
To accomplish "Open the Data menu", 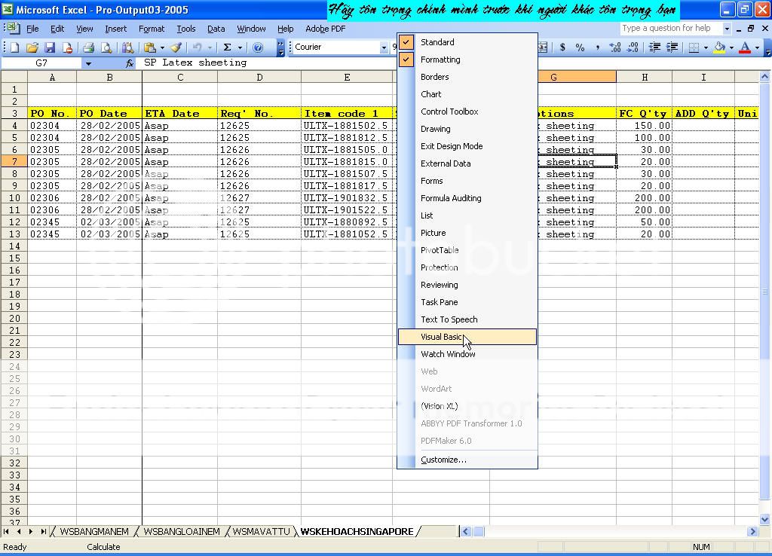I will pyautogui.click(x=216, y=29).
